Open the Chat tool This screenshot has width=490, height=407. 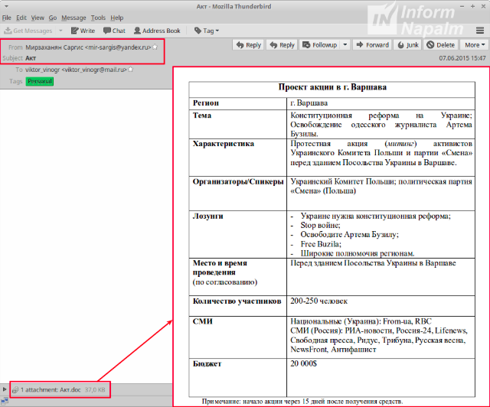(114, 31)
